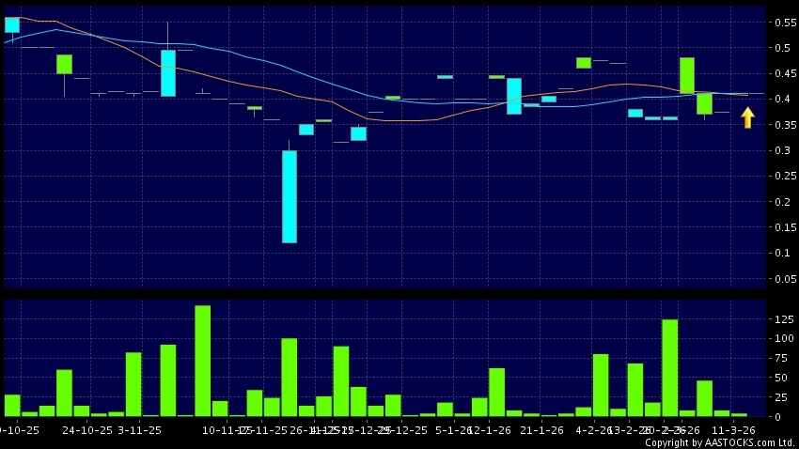This screenshot has height=449, width=799.
Task: Click the 3-11-25 date label
Action: tap(139, 429)
